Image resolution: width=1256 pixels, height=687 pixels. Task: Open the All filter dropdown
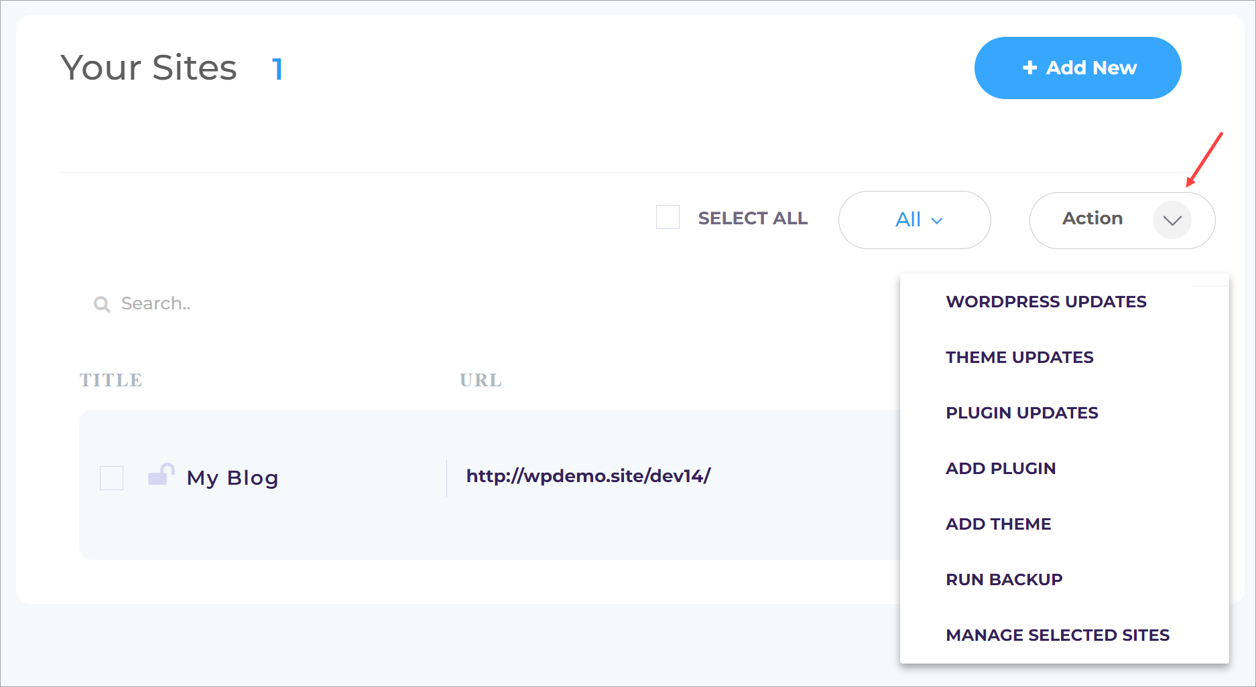point(915,220)
